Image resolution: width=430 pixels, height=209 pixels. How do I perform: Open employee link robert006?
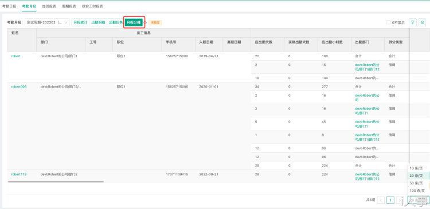click(19, 86)
